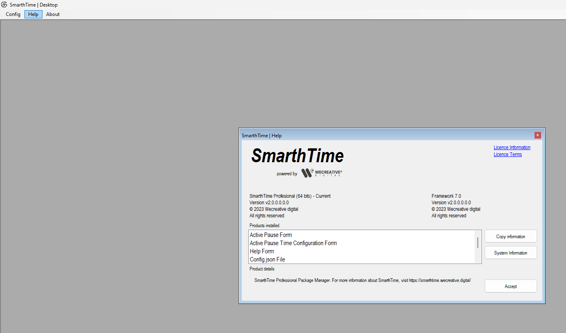Image resolution: width=566 pixels, height=333 pixels.
Task: Close the SmarthTime Help dialog
Action: pyautogui.click(x=537, y=135)
